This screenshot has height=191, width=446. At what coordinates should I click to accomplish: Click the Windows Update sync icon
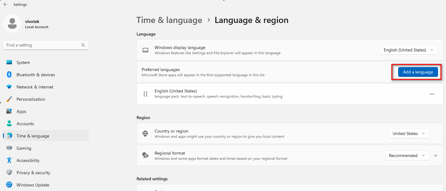pyautogui.click(x=9, y=185)
